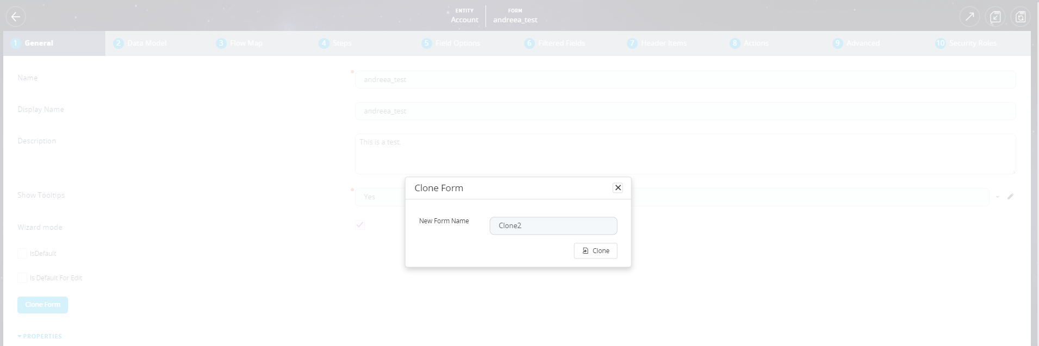Click the pencil edit icon beside Show Tooltips
This screenshot has width=1039, height=346.
coord(1010,197)
